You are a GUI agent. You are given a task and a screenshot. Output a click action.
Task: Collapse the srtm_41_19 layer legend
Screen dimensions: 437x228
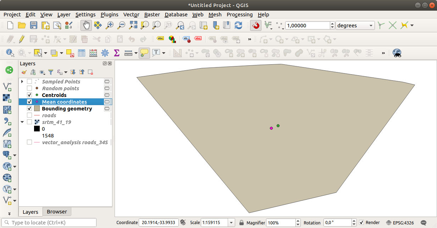(x=23, y=122)
